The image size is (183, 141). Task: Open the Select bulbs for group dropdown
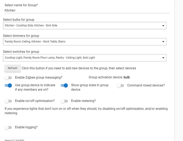tap(85, 26)
